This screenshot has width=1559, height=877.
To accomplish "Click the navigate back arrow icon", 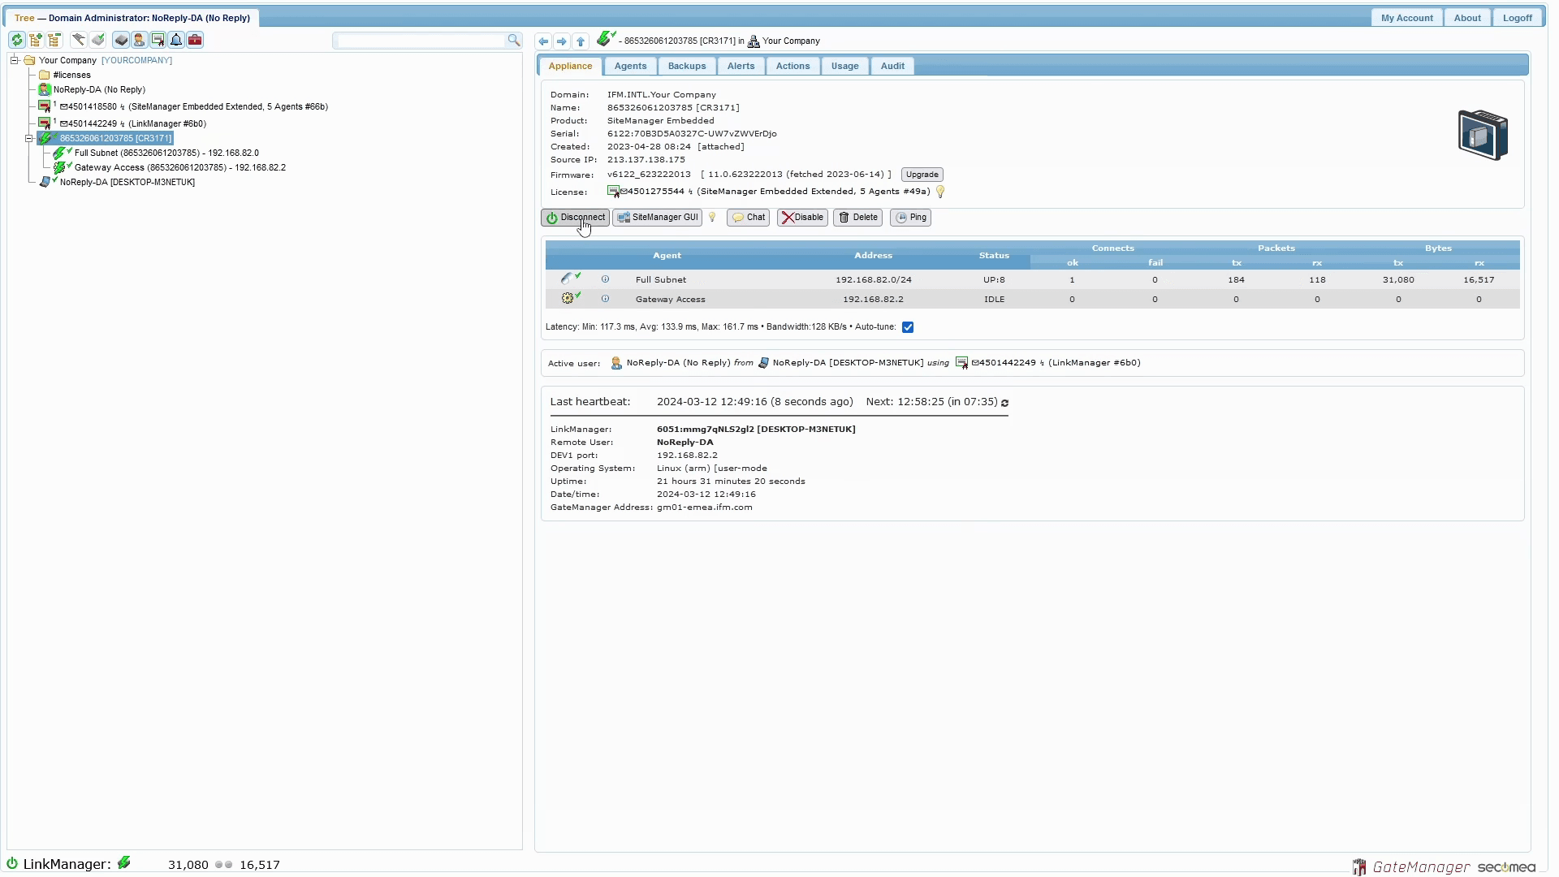I will (543, 41).
